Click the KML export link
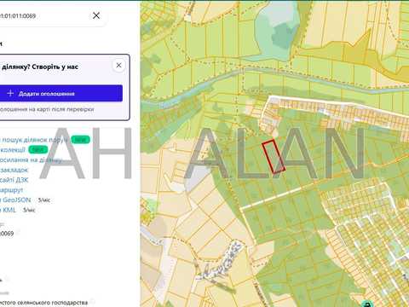 pos(9,210)
